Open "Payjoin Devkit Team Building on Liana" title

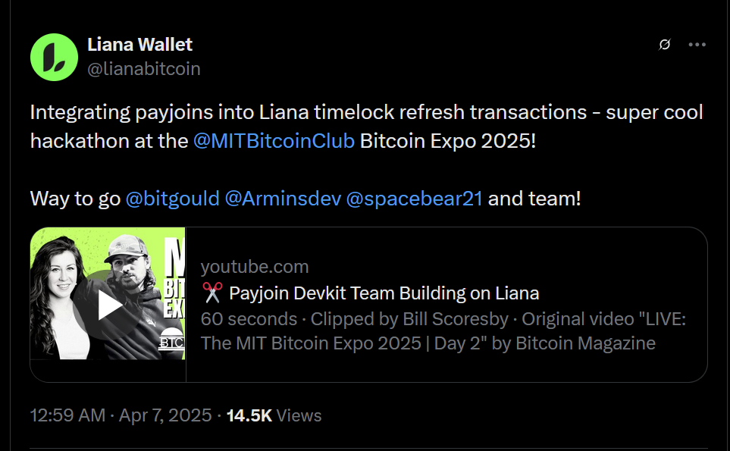[x=384, y=293]
